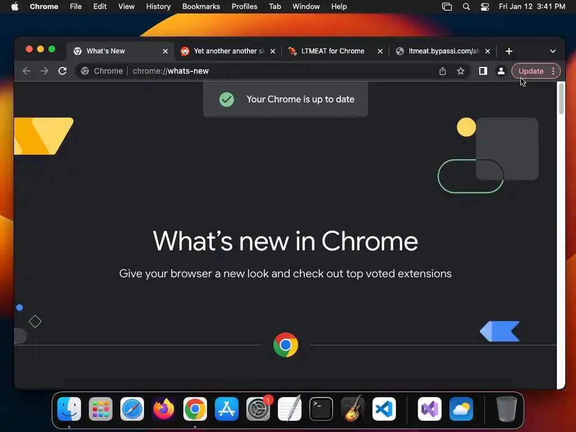Click the Your Chrome is up to date banner

pyautogui.click(x=285, y=99)
